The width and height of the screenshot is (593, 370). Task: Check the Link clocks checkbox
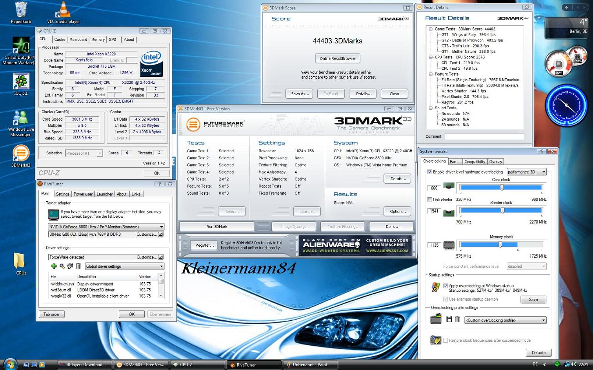click(430, 200)
